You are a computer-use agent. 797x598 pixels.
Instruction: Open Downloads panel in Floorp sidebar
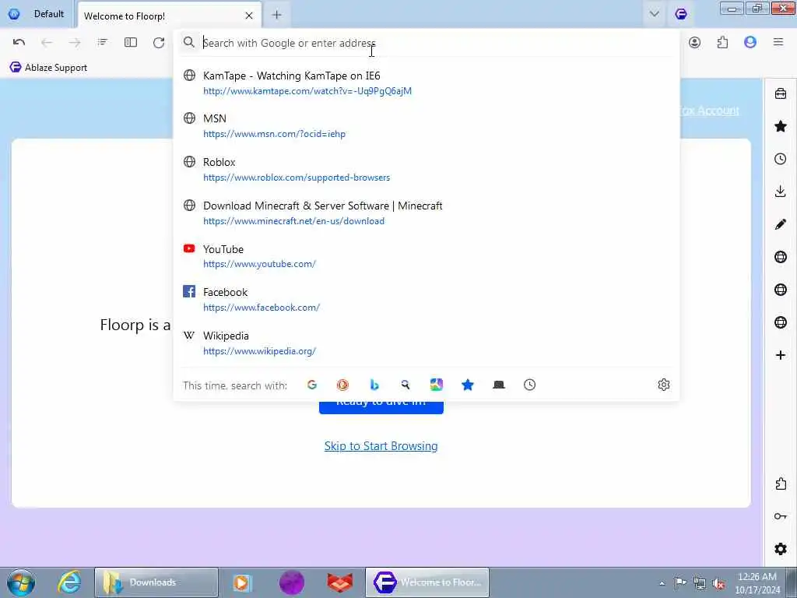pos(780,192)
